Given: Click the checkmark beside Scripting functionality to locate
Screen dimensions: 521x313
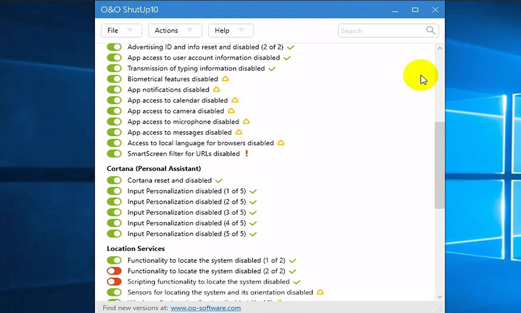Looking at the screenshot, I should (x=297, y=282).
